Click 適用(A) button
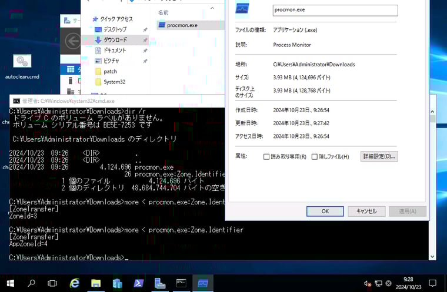The height and width of the screenshot is (292, 447). point(408,211)
